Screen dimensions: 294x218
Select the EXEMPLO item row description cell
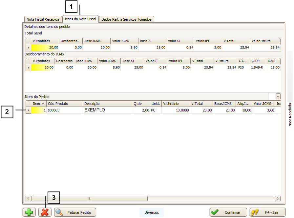(107, 110)
